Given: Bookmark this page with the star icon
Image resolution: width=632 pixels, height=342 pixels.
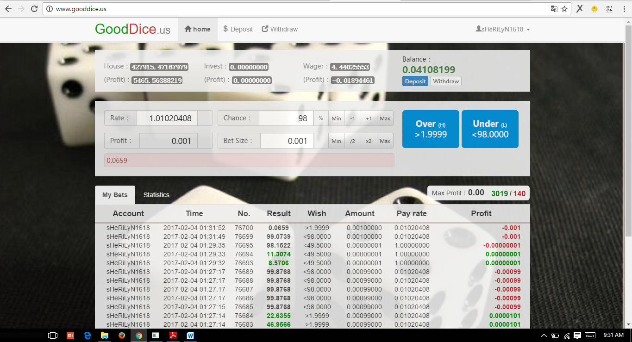Looking at the screenshot, I should pos(564,9).
